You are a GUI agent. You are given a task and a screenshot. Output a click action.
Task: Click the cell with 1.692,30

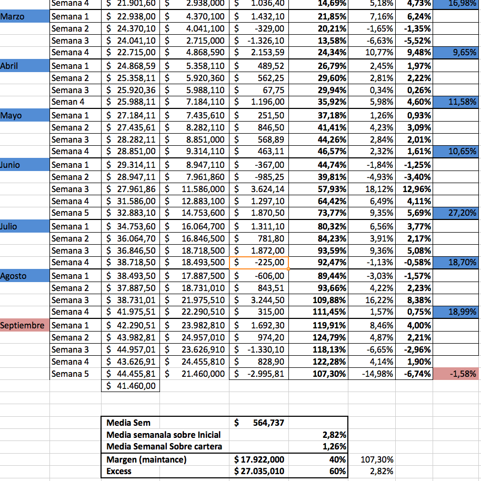click(x=259, y=325)
